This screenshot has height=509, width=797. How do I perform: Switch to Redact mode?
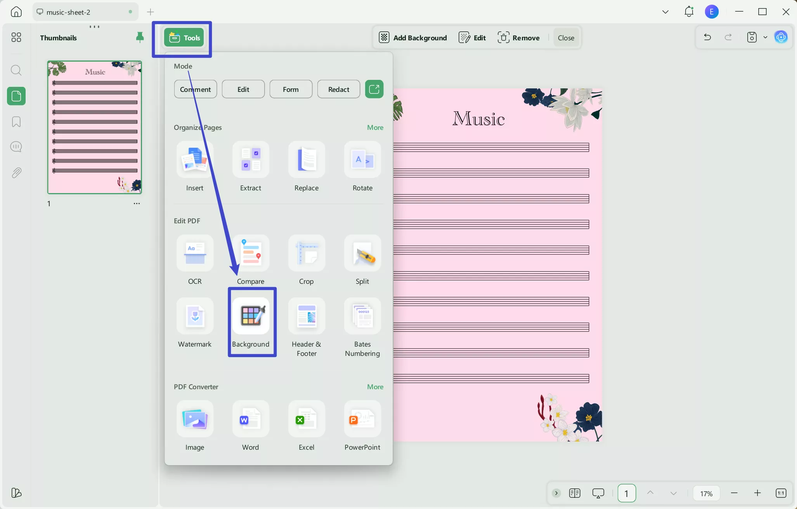(x=338, y=89)
